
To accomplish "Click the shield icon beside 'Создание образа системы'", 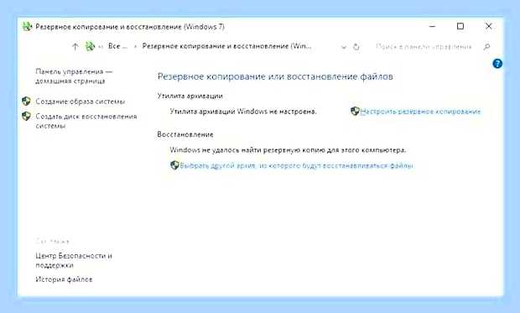I will click(x=26, y=102).
